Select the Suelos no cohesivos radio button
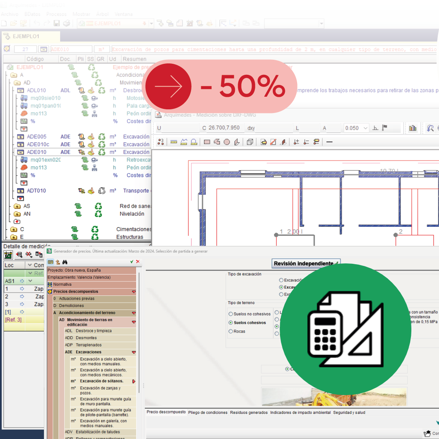Image resolution: width=439 pixels, height=439 pixels. 231,314
